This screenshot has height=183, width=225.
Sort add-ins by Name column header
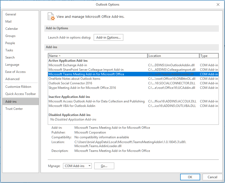[x=98, y=56]
